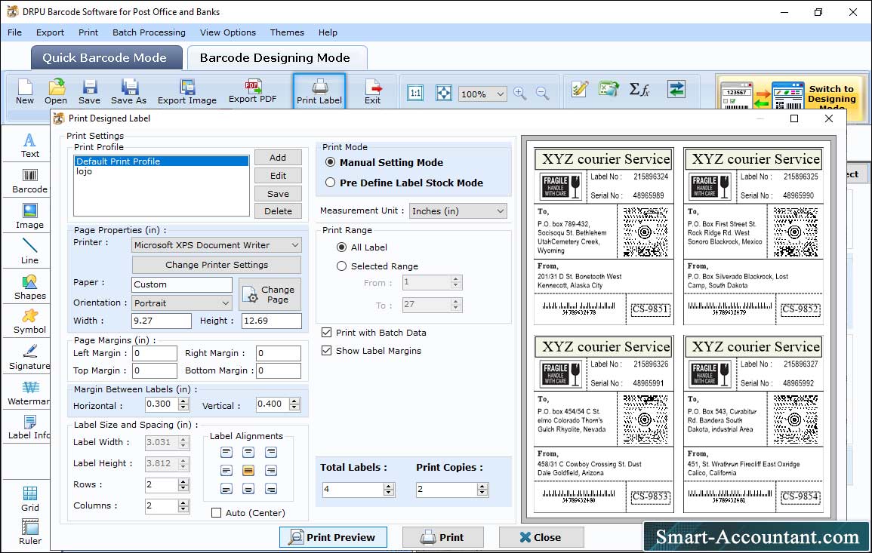This screenshot has width=872, height=553.
Task: Open the Printer selection dropdown
Action: (x=217, y=245)
